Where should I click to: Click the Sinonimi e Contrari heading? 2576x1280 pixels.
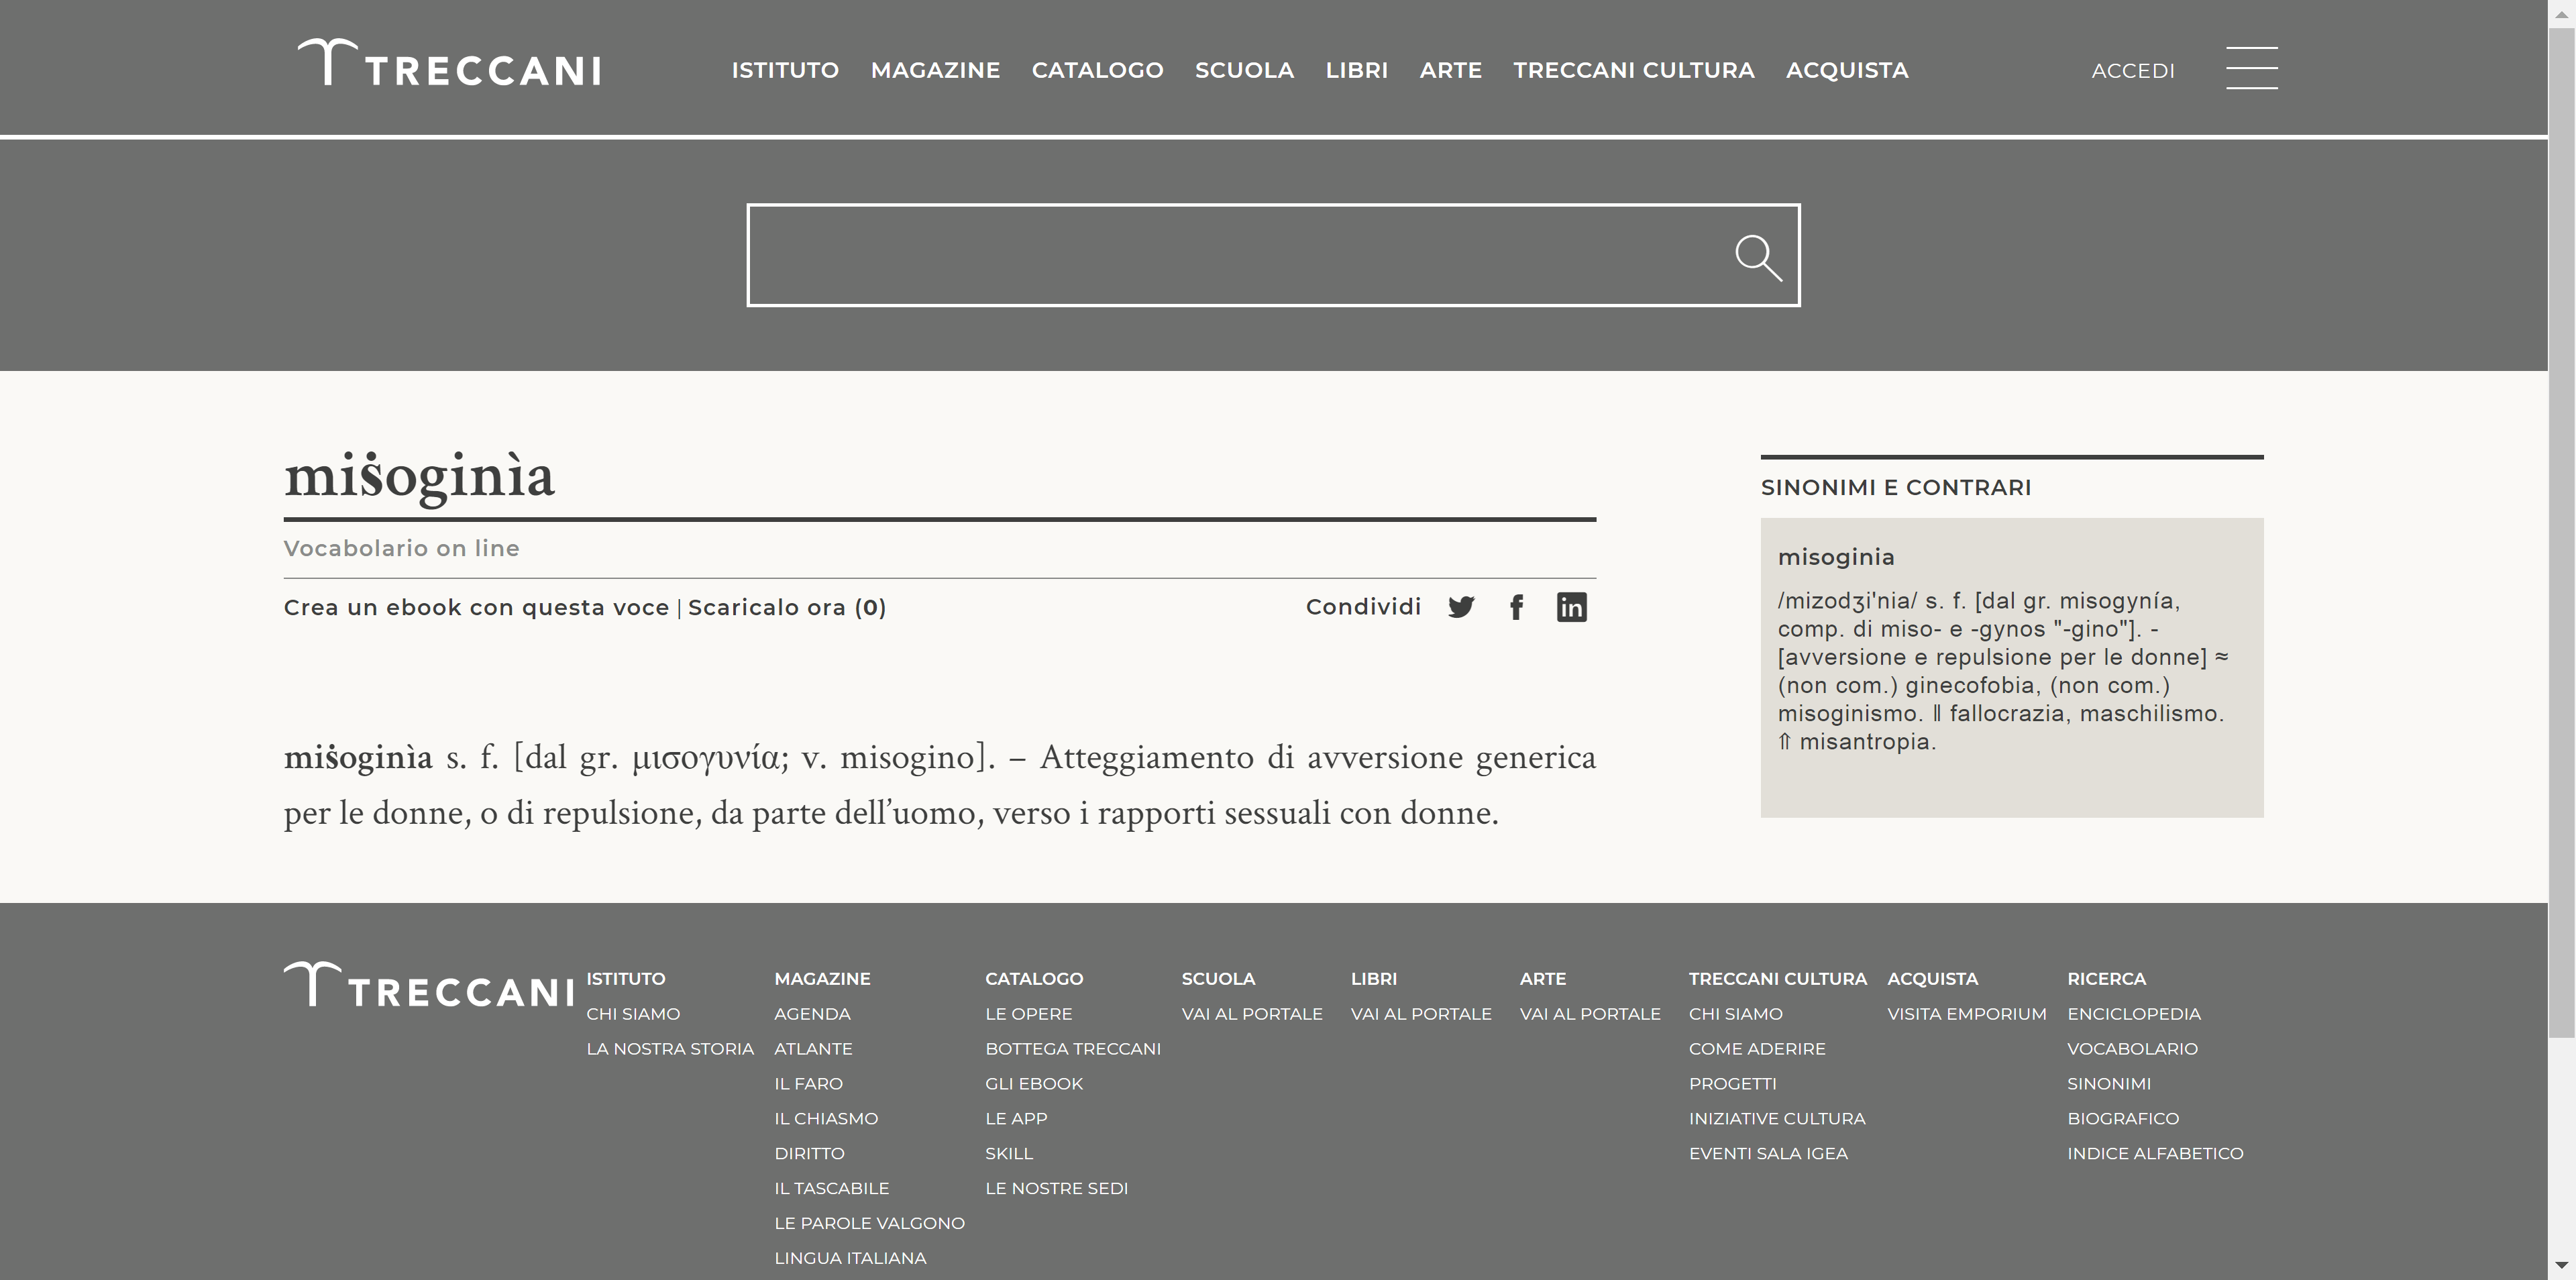coord(1896,487)
